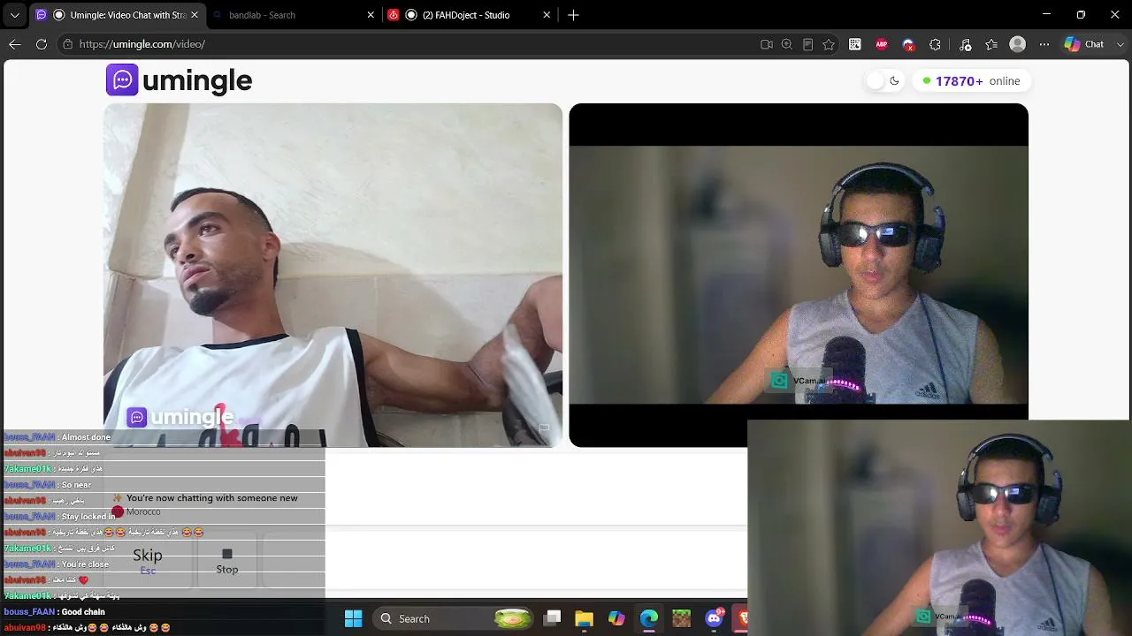Click the "So near" chat message
Viewport: 1132px width, 636px height.
(x=76, y=485)
